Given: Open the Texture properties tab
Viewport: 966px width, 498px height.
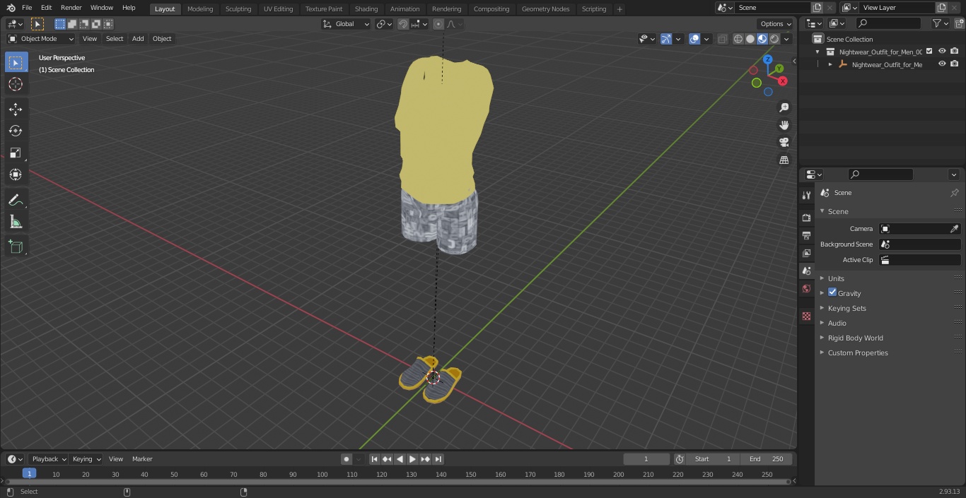Looking at the screenshot, I should (x=806, y=316).
